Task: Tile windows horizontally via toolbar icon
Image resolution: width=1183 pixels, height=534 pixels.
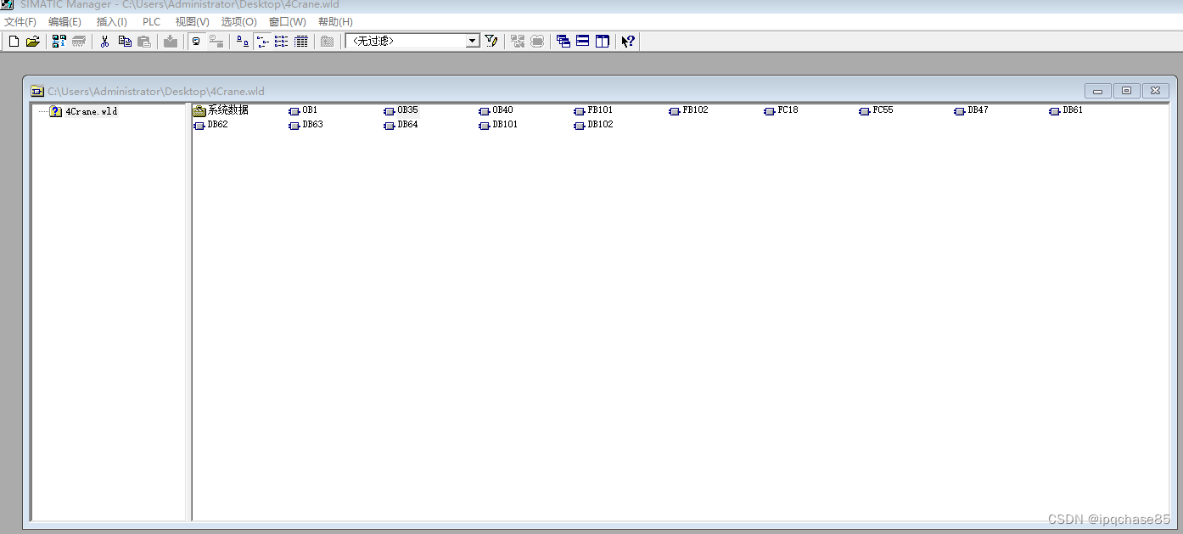Action: click(x=583, y=41)
